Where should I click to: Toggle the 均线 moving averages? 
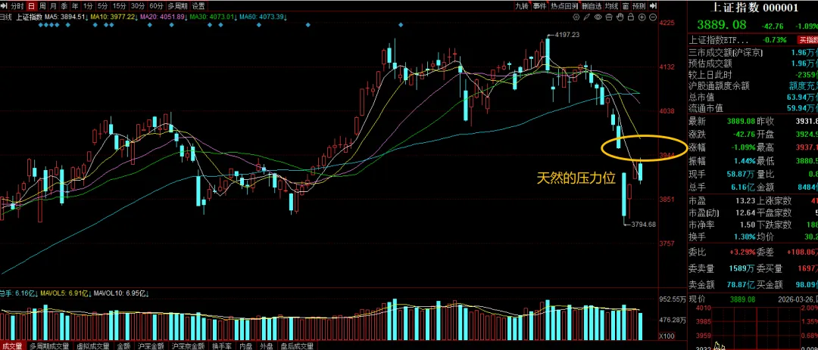pos(612,6)
